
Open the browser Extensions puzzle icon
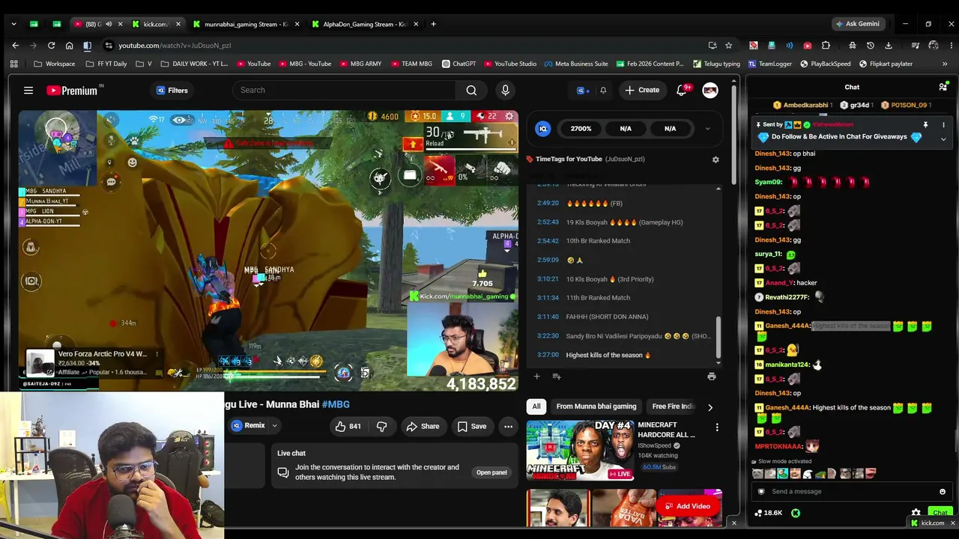(826, 46)
